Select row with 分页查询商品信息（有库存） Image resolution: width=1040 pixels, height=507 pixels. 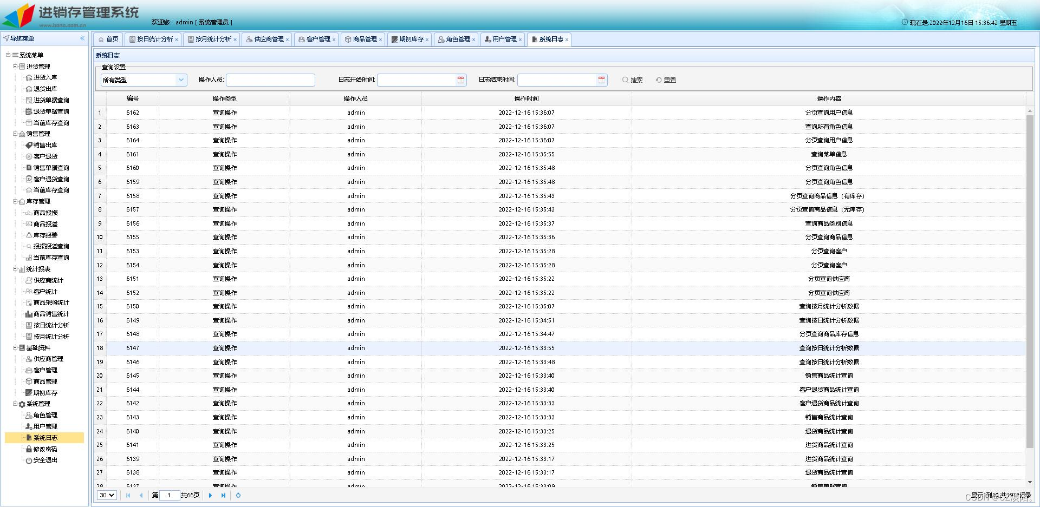[560, 196]
